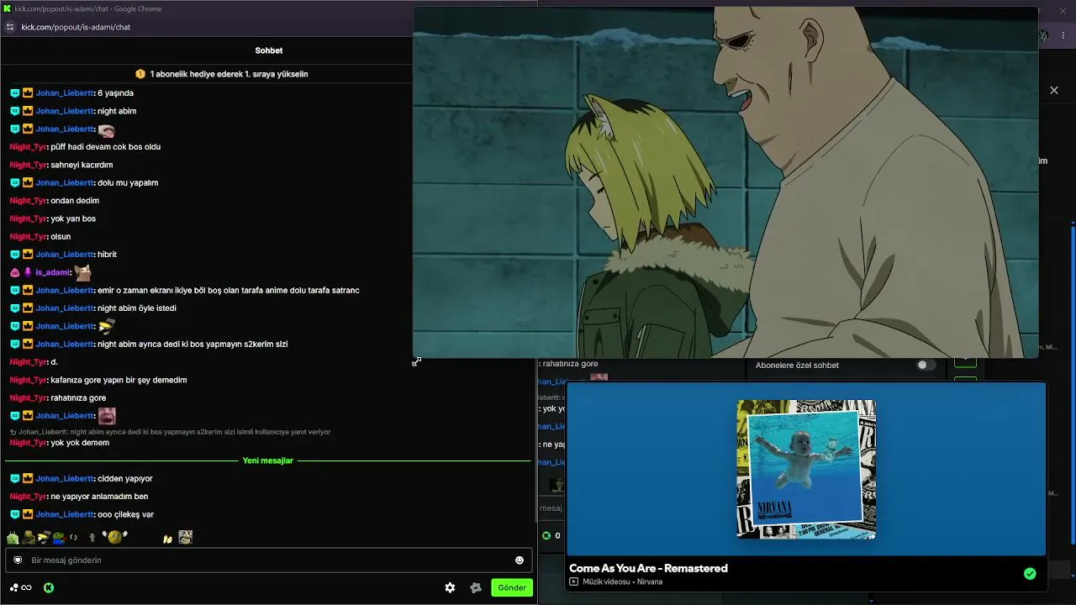The width and height of the screenshot is (1076, 605).
Task: Open chat settings gear icon
Action: [450, 588]
